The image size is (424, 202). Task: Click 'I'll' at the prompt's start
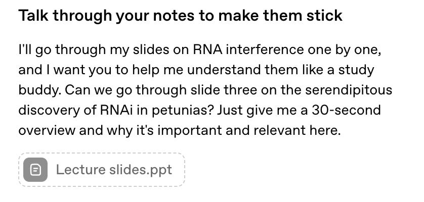25,49
